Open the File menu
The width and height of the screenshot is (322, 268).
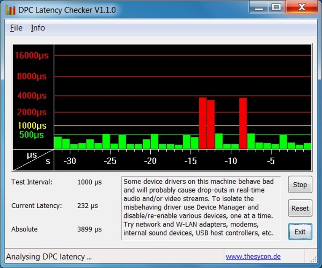pyautogui.click(x=16, y=28)
